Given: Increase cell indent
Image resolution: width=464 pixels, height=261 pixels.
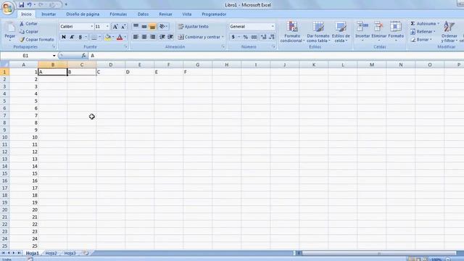Looking at the screenshot, I should click(x=170, y=37).
